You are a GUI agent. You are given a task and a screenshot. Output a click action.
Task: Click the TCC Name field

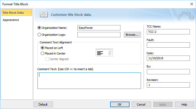(x=168, y=32)
